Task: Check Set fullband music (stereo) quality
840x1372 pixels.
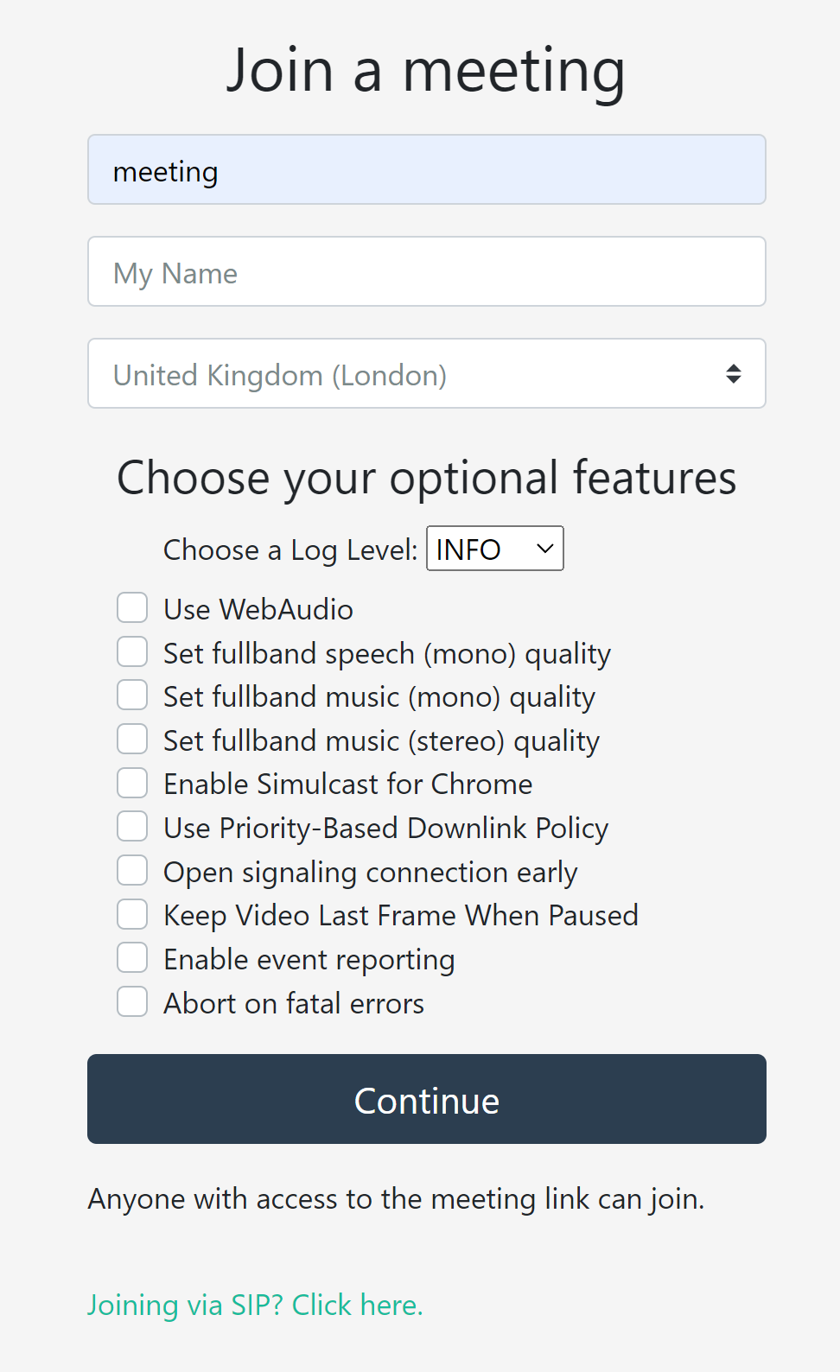Action: click(131, 739)
